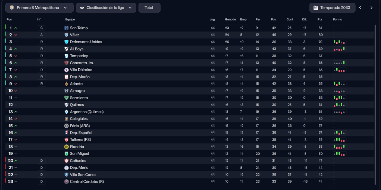Screen dimensions: 381x190
Task: Click the San Miguel green crest icon
Action: 66,154
